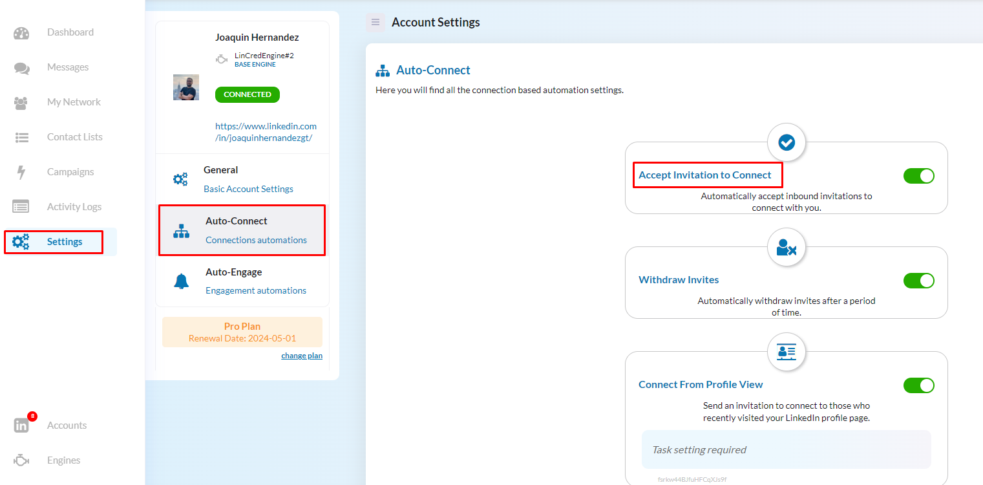The height and width of the screenshot is (485, 983).
Task: Click the General gears icon
Action: pos(180,179)
